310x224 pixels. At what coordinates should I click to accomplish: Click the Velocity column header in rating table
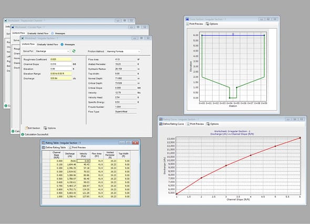coord(84,155)
